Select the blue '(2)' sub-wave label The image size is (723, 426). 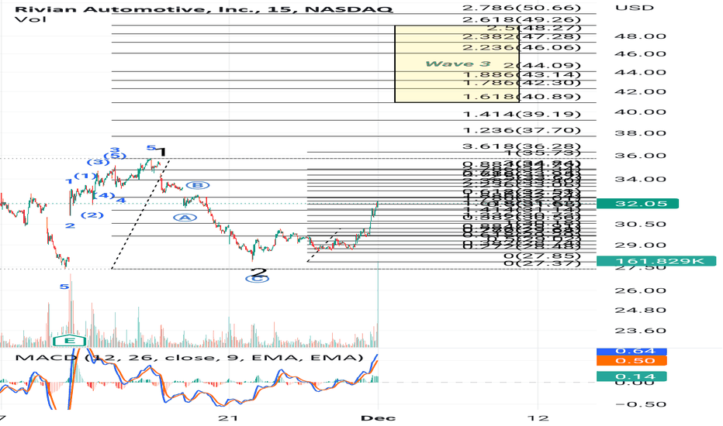pyautogui.click(x=92, y=215)
